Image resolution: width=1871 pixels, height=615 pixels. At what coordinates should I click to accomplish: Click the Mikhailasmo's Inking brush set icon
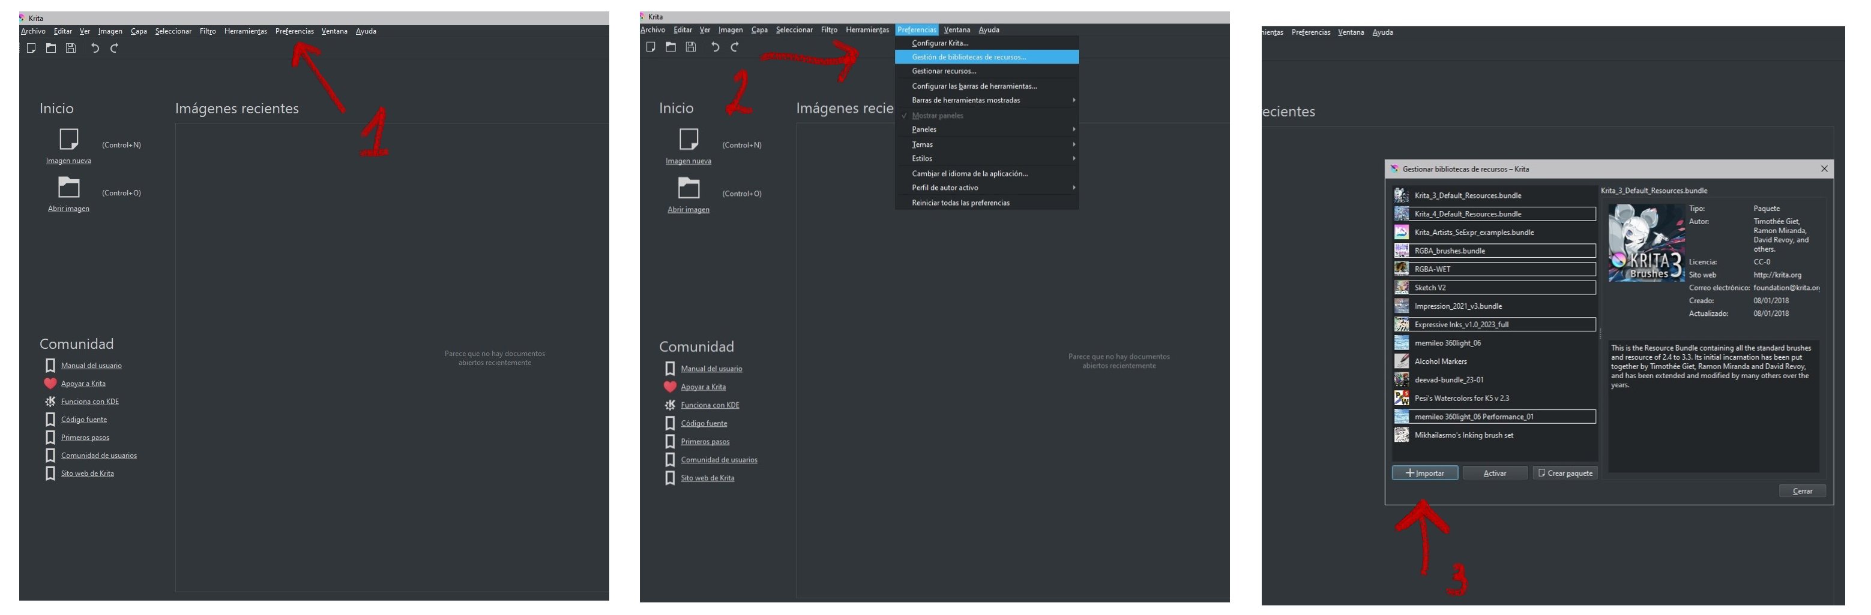click(1401, 435)
